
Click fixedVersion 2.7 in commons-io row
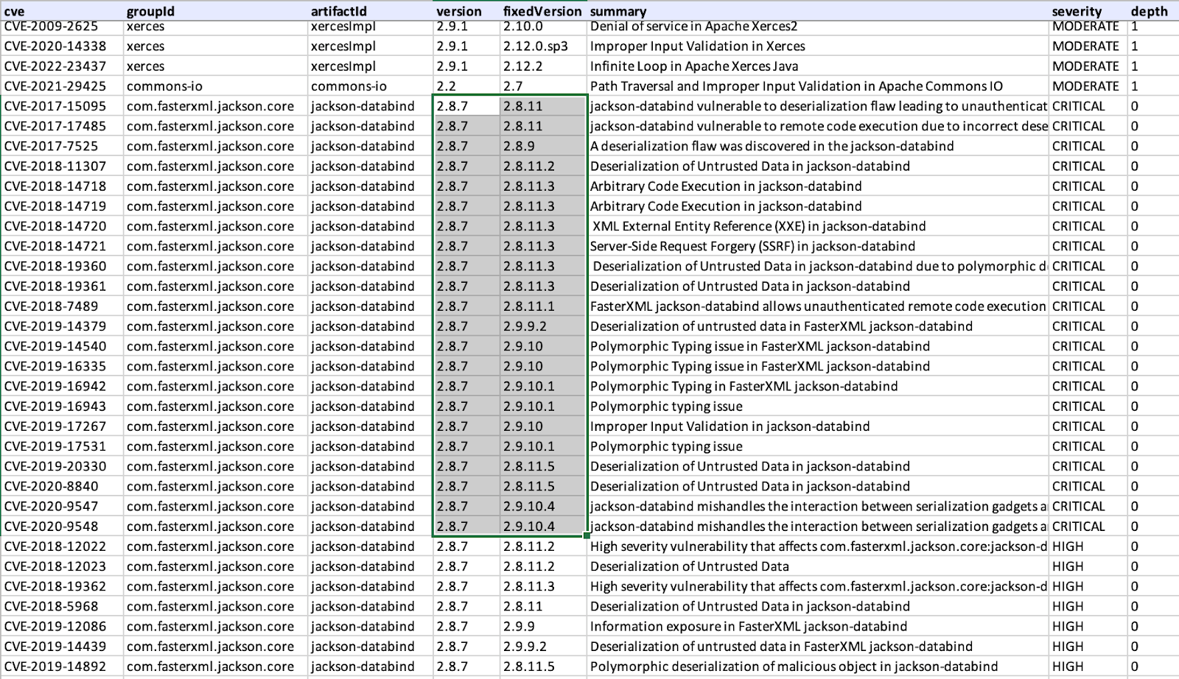(x=543, y=85)
